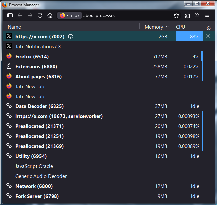
Task: Bookmark this page with the star
Action: (x=176, y=15)
